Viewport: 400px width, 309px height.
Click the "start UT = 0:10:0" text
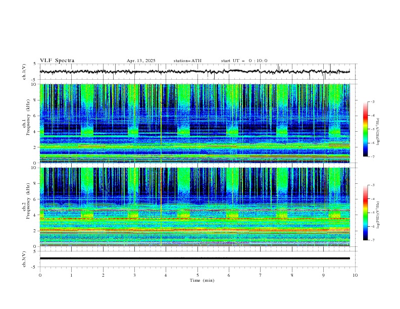click(x=244, y=61)
